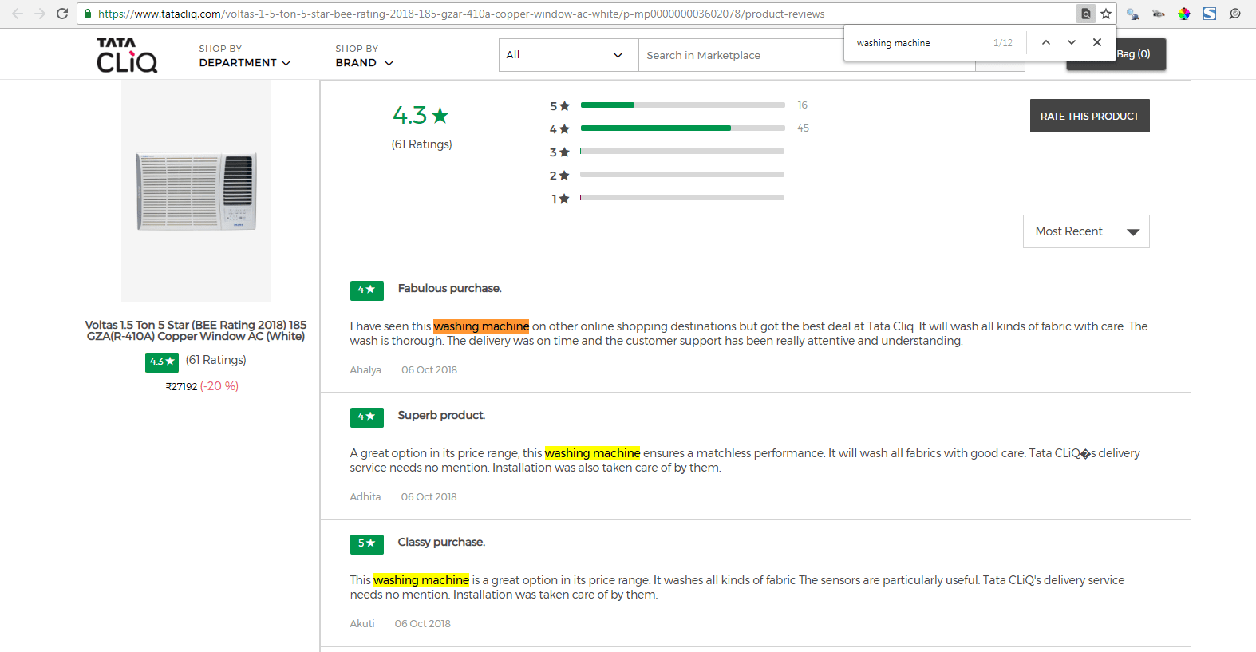
Task: Click the -20 % discount text
Action: pyautogui.click(x=219, y=386)
